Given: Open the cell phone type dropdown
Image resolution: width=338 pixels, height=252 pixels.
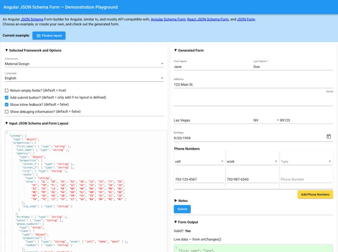Looking at the screenshot, I should (199, 161).
